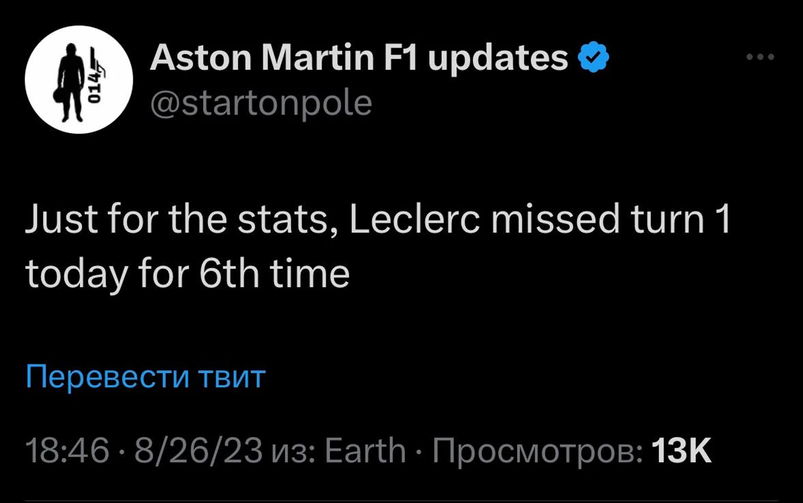
Task: Click the 18:46 timestamp
Action: (x=68, y=451)
